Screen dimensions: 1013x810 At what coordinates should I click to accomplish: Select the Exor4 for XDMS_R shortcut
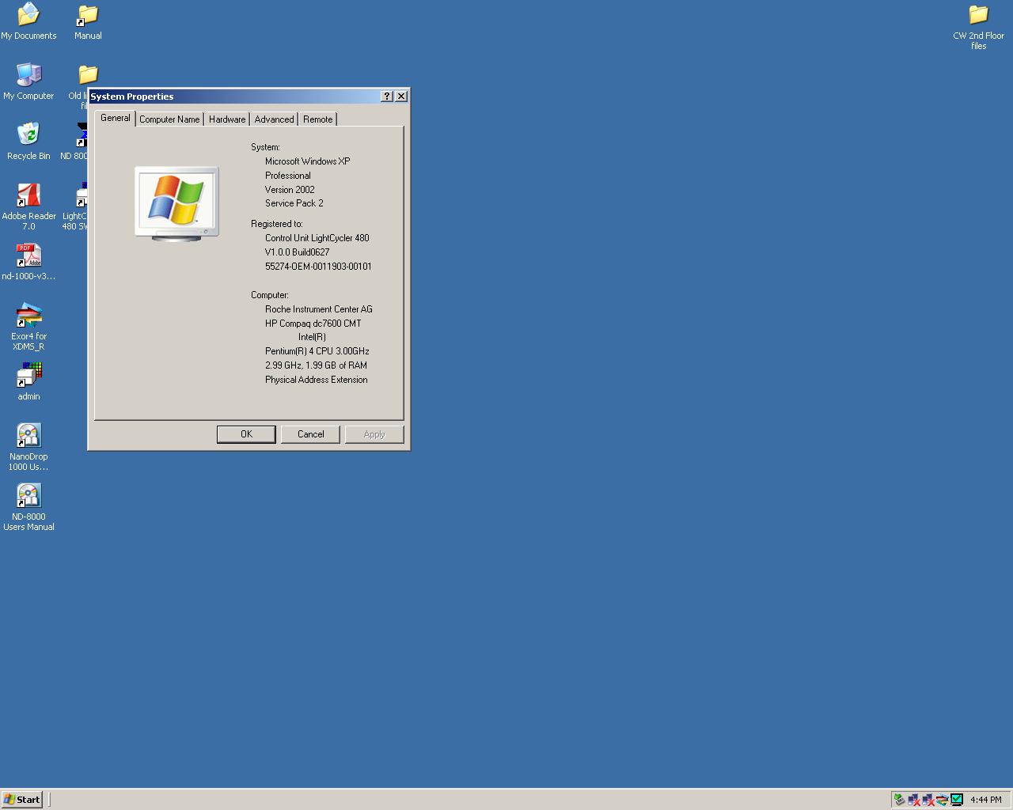(x=28, y=316)
